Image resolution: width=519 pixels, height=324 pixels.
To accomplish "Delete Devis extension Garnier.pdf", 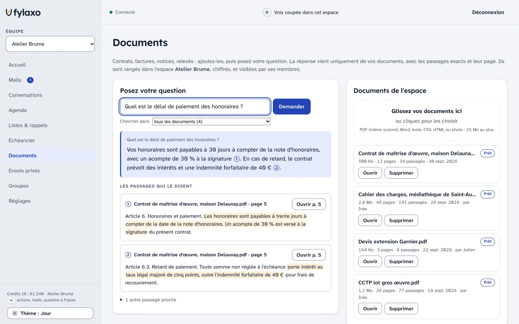I will click(401, 261).
